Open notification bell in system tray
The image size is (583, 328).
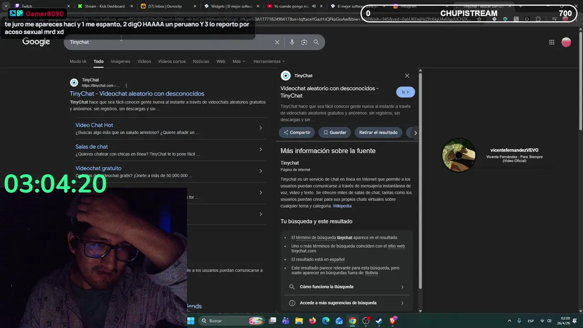coord(575,321)
